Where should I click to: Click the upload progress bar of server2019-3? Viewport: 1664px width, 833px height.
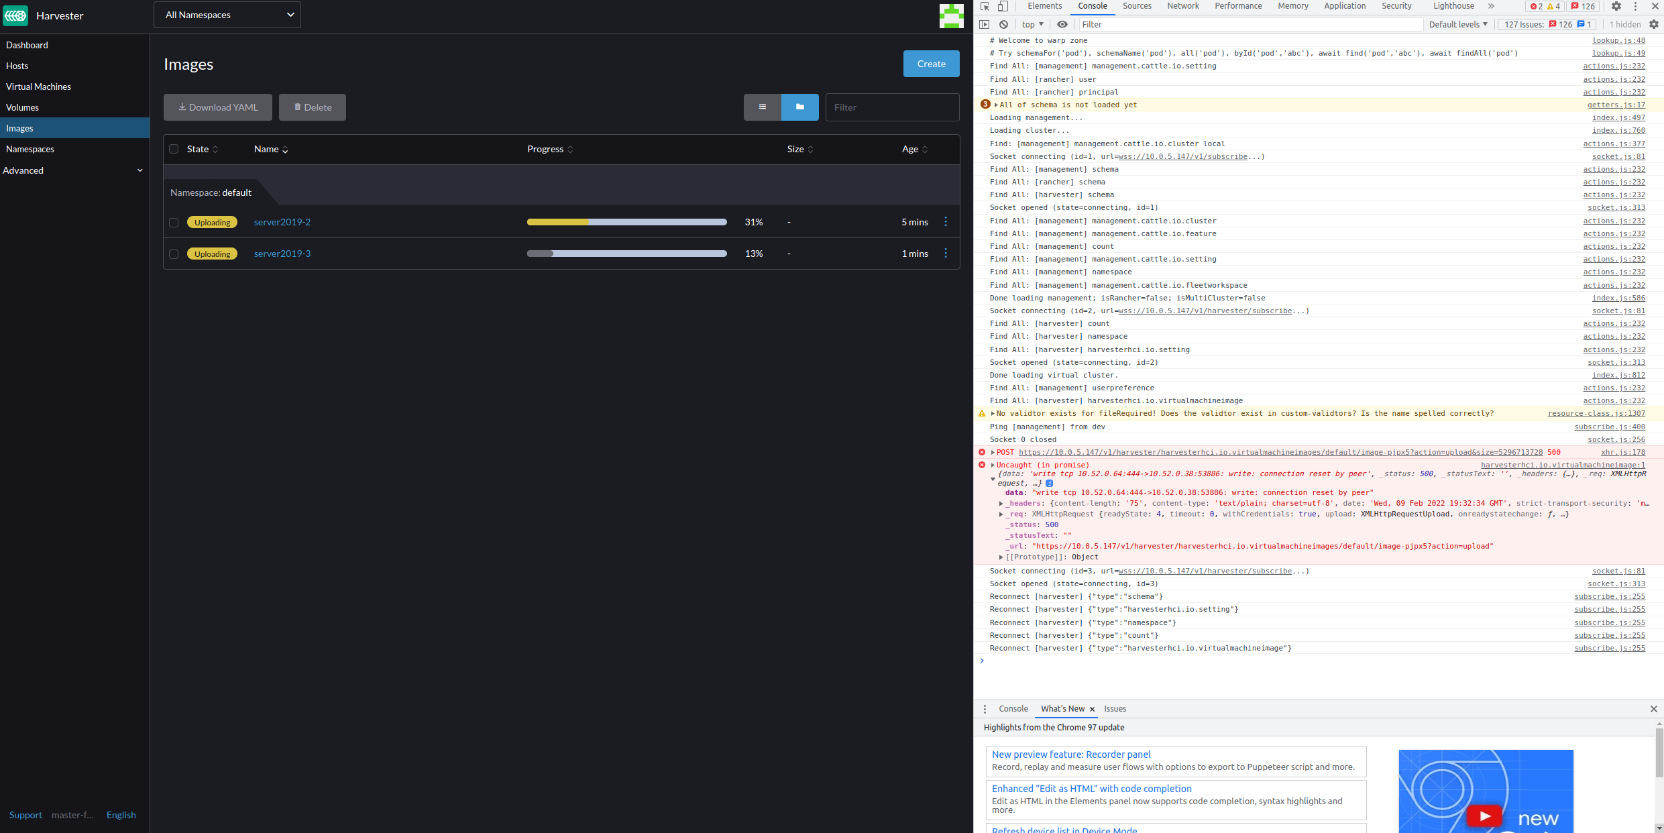[626, 254]
